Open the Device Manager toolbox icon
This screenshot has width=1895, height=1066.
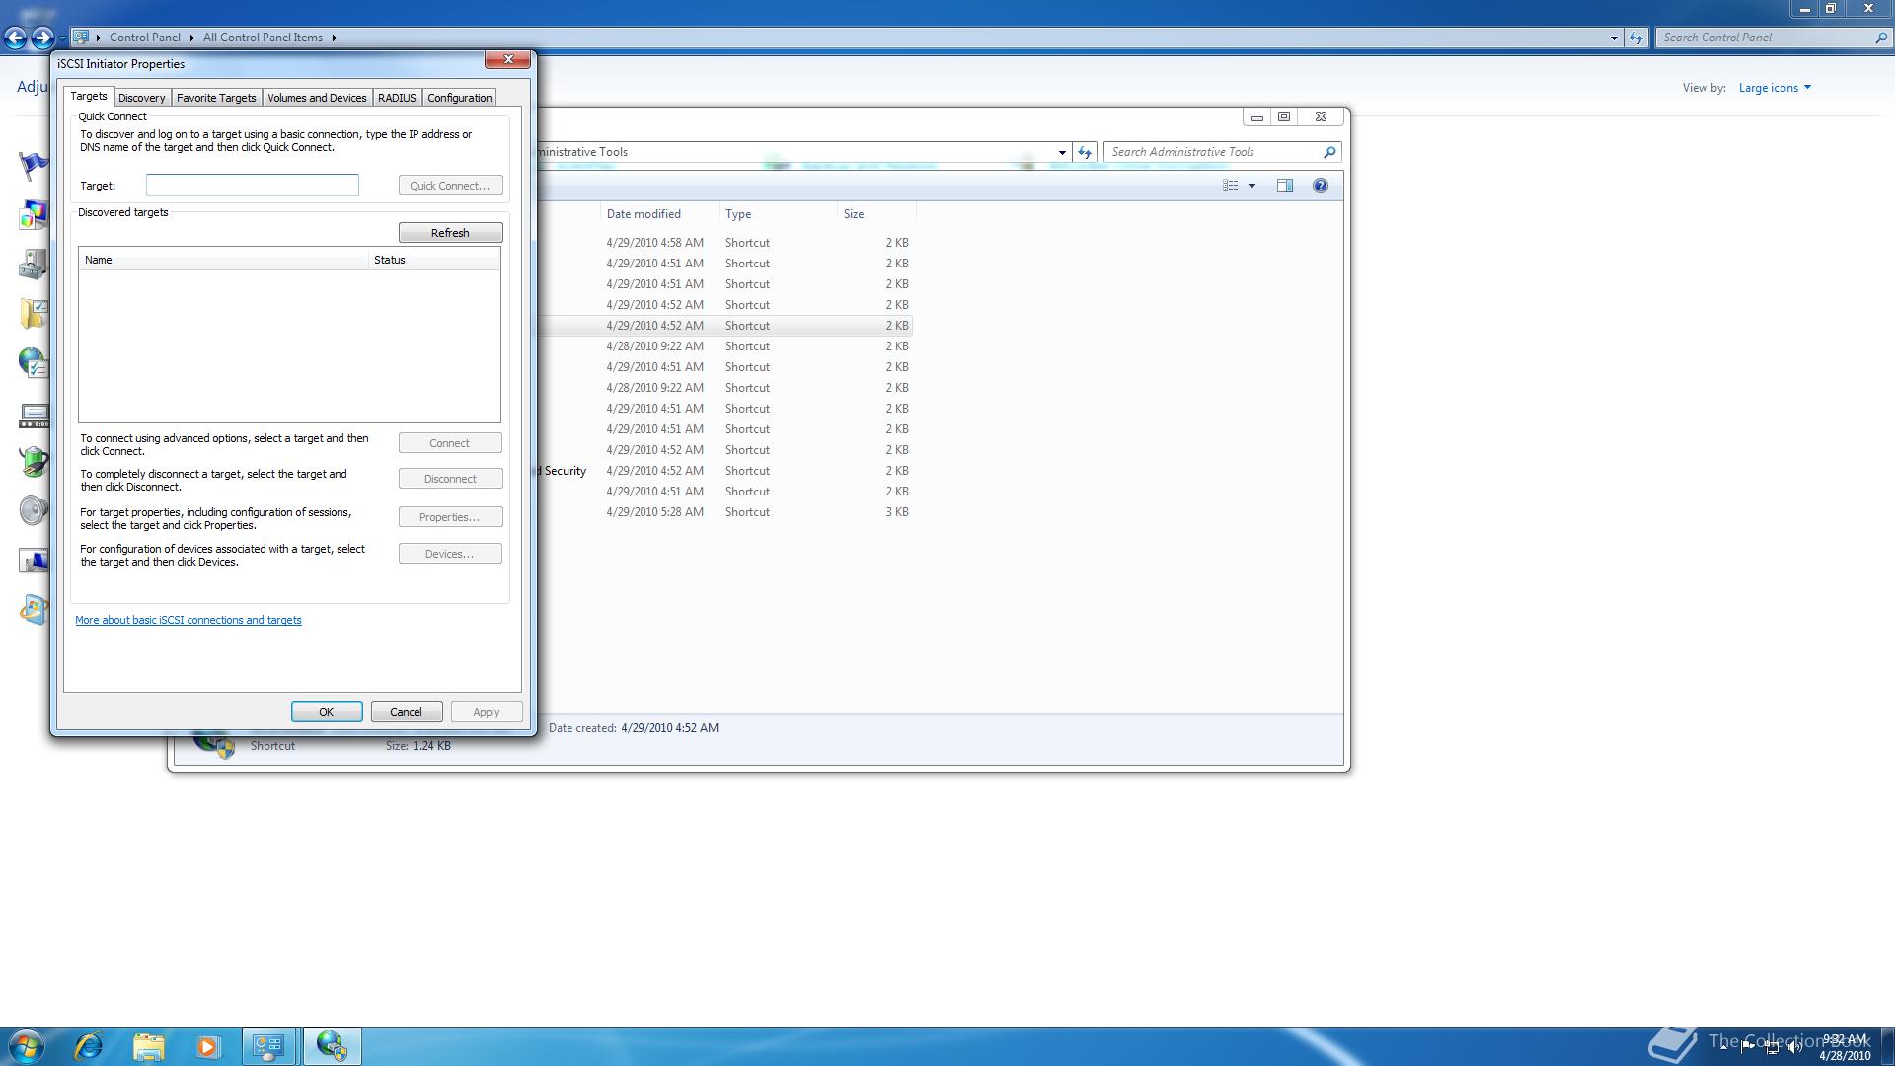[x=34, y=264]
